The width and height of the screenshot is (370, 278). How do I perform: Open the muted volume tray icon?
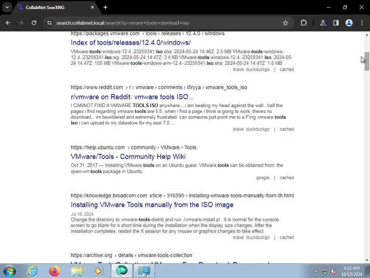point(334,271)
